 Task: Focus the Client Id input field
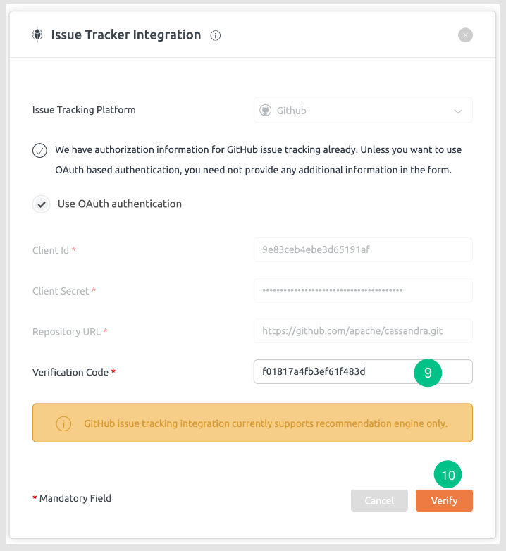[x=363, y=250]
